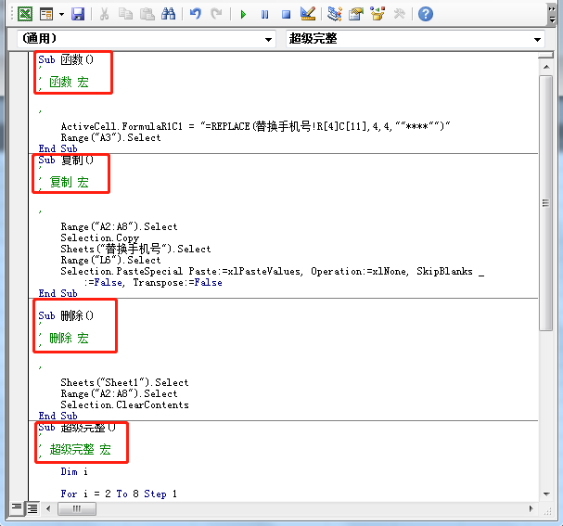This screenshot has width=563, height=526.
Task: Click the green comment '函数 宏'
Action: (x=69, y=82)
